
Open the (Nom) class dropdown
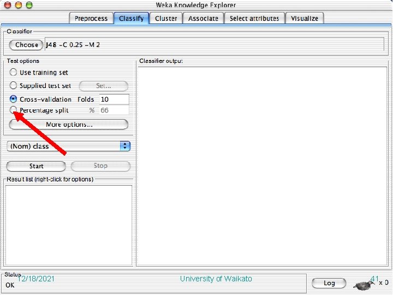68,146
